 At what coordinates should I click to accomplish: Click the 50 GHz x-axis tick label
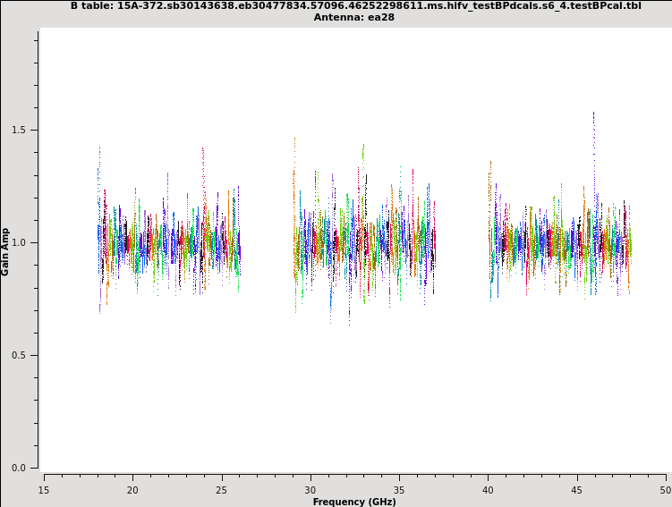pos(665,489)
